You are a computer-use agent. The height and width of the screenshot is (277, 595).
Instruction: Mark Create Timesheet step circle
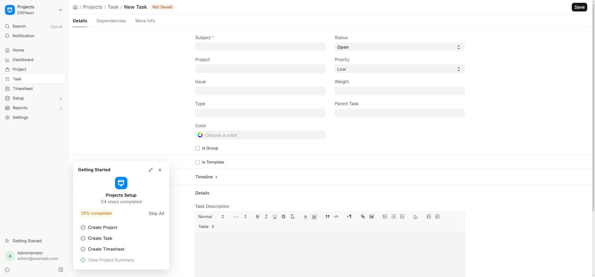pyautogui.click(x=83, y=249)
